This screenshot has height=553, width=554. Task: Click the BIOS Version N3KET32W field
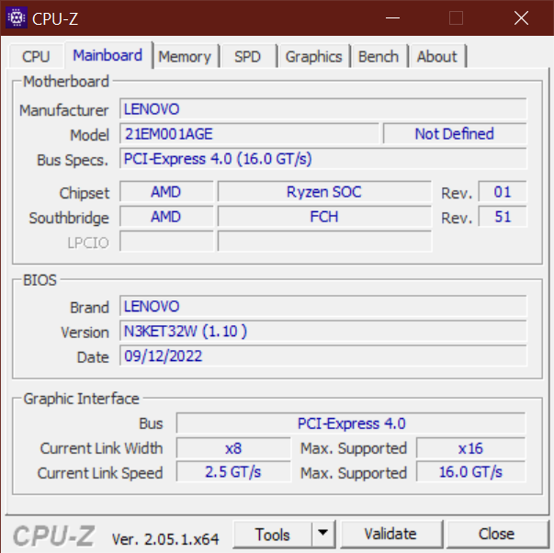click(x=322, y=331)
